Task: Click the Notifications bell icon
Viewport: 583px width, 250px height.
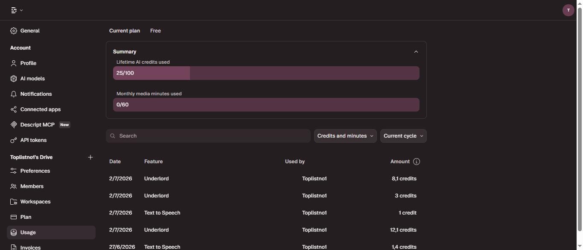Action: (14, 94)
